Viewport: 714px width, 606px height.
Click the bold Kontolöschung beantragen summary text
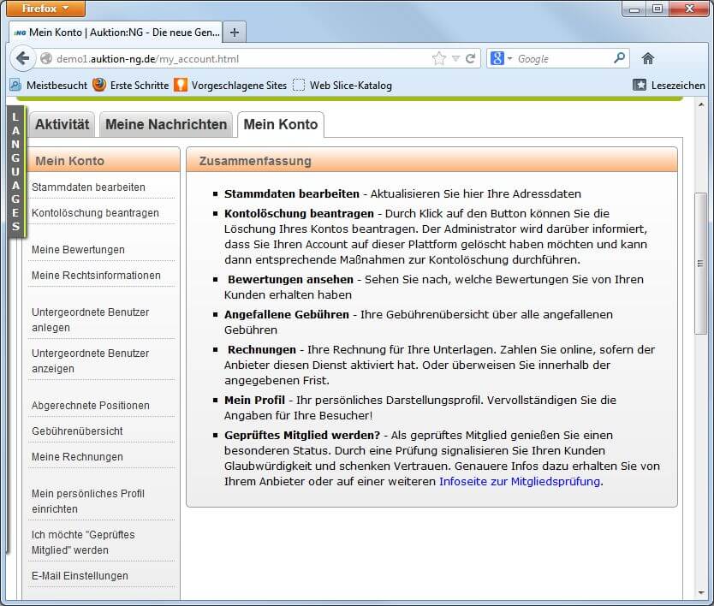coord(299,213)
